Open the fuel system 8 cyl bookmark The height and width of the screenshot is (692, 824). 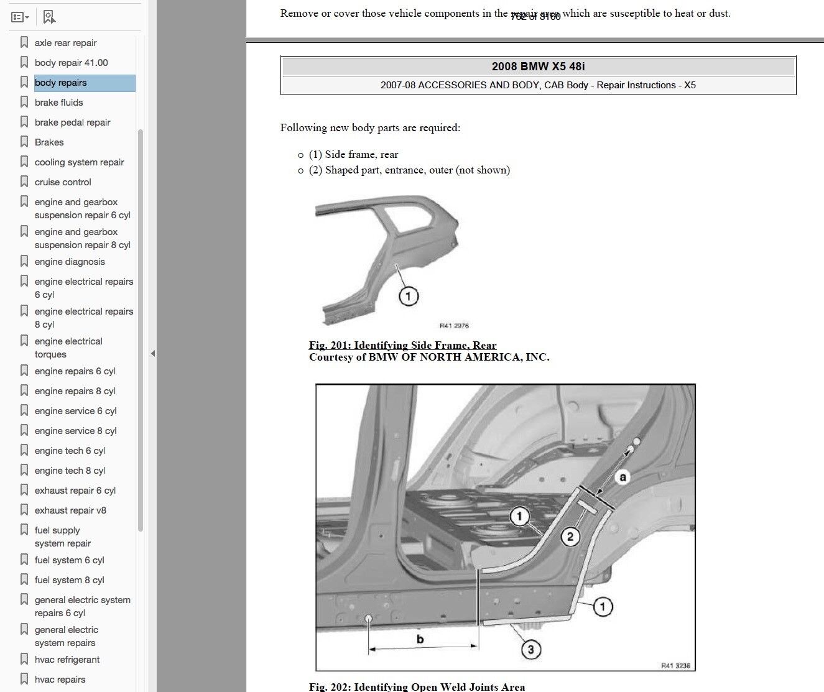69,580
